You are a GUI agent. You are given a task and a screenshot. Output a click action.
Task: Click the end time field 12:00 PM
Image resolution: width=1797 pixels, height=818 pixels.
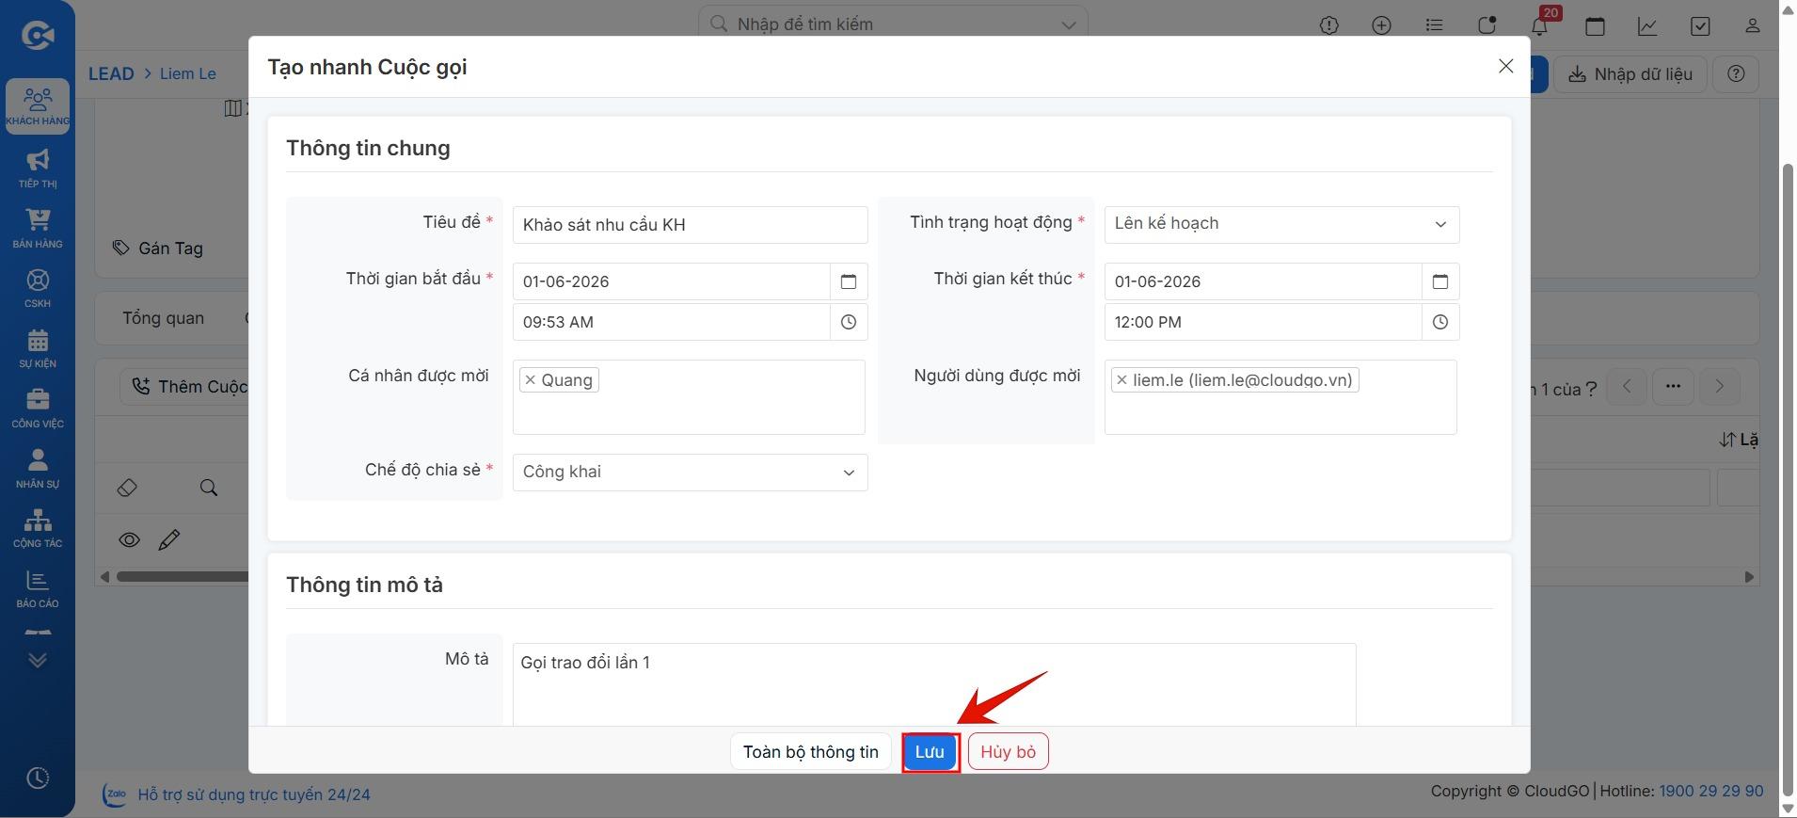pos(1263,322)
